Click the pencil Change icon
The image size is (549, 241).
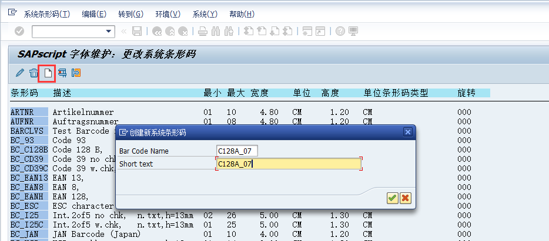tap(20, 73)
